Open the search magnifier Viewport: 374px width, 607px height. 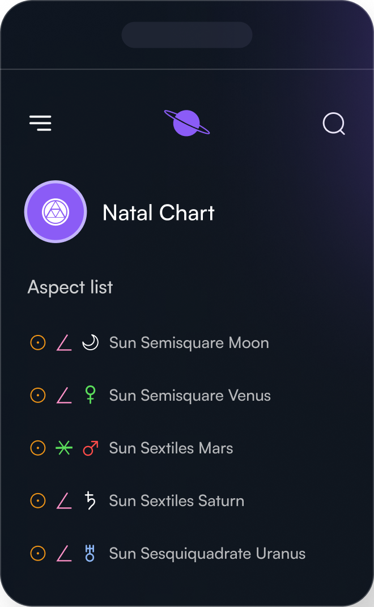[x=334, y=124]
